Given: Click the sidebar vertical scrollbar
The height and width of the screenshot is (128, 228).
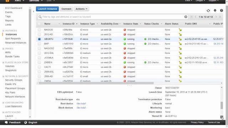Looking at the screenshot, I should (x=30, y=59).
